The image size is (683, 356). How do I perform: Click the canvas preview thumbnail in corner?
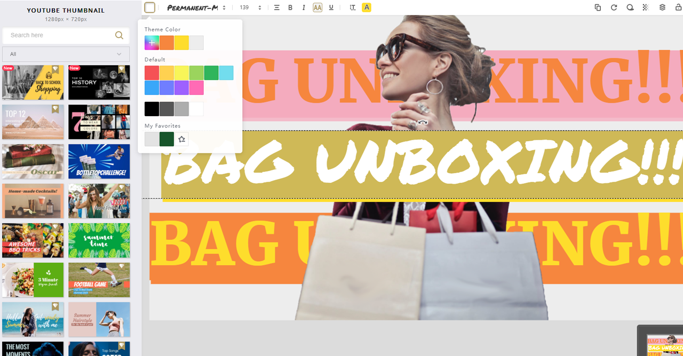click(x=665, y=345)
